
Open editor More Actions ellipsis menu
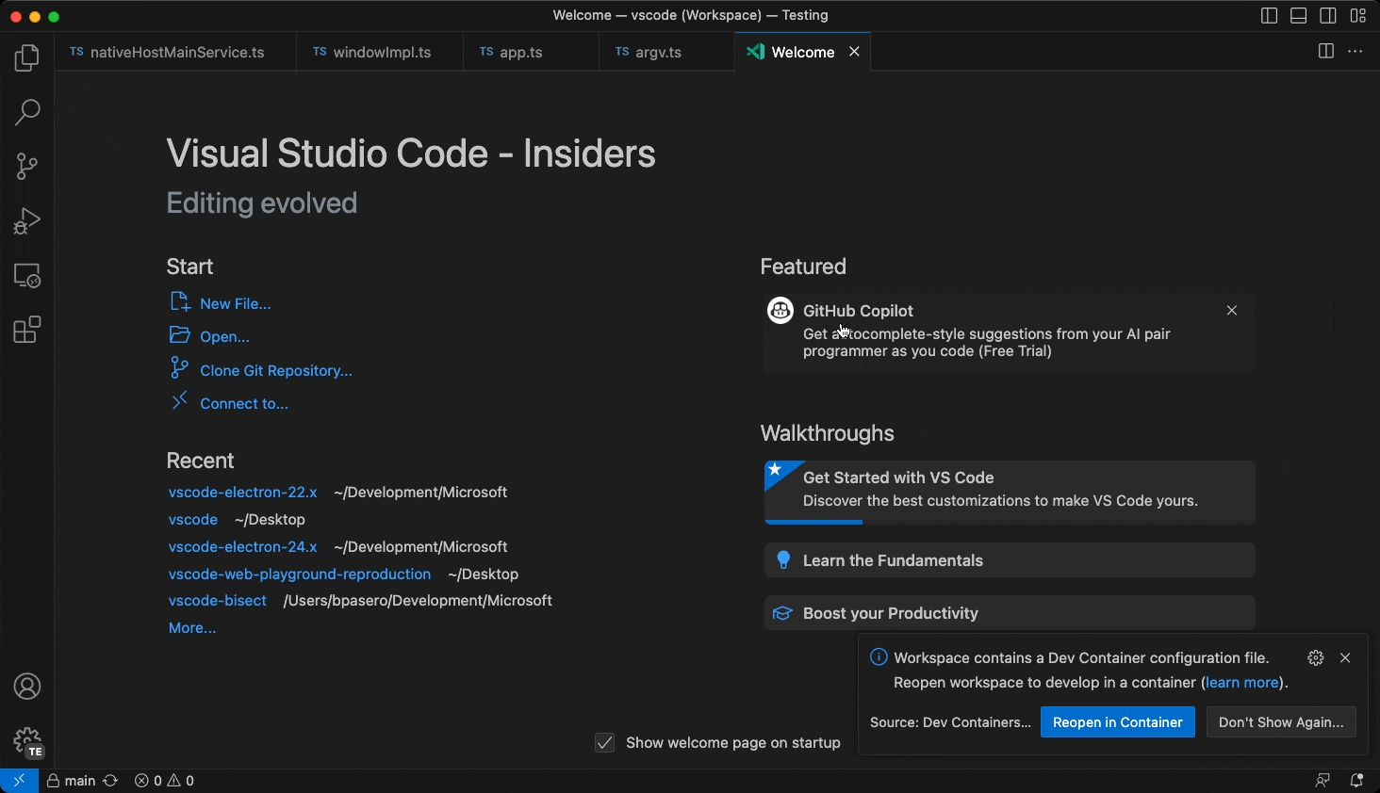click(1355, 52)
